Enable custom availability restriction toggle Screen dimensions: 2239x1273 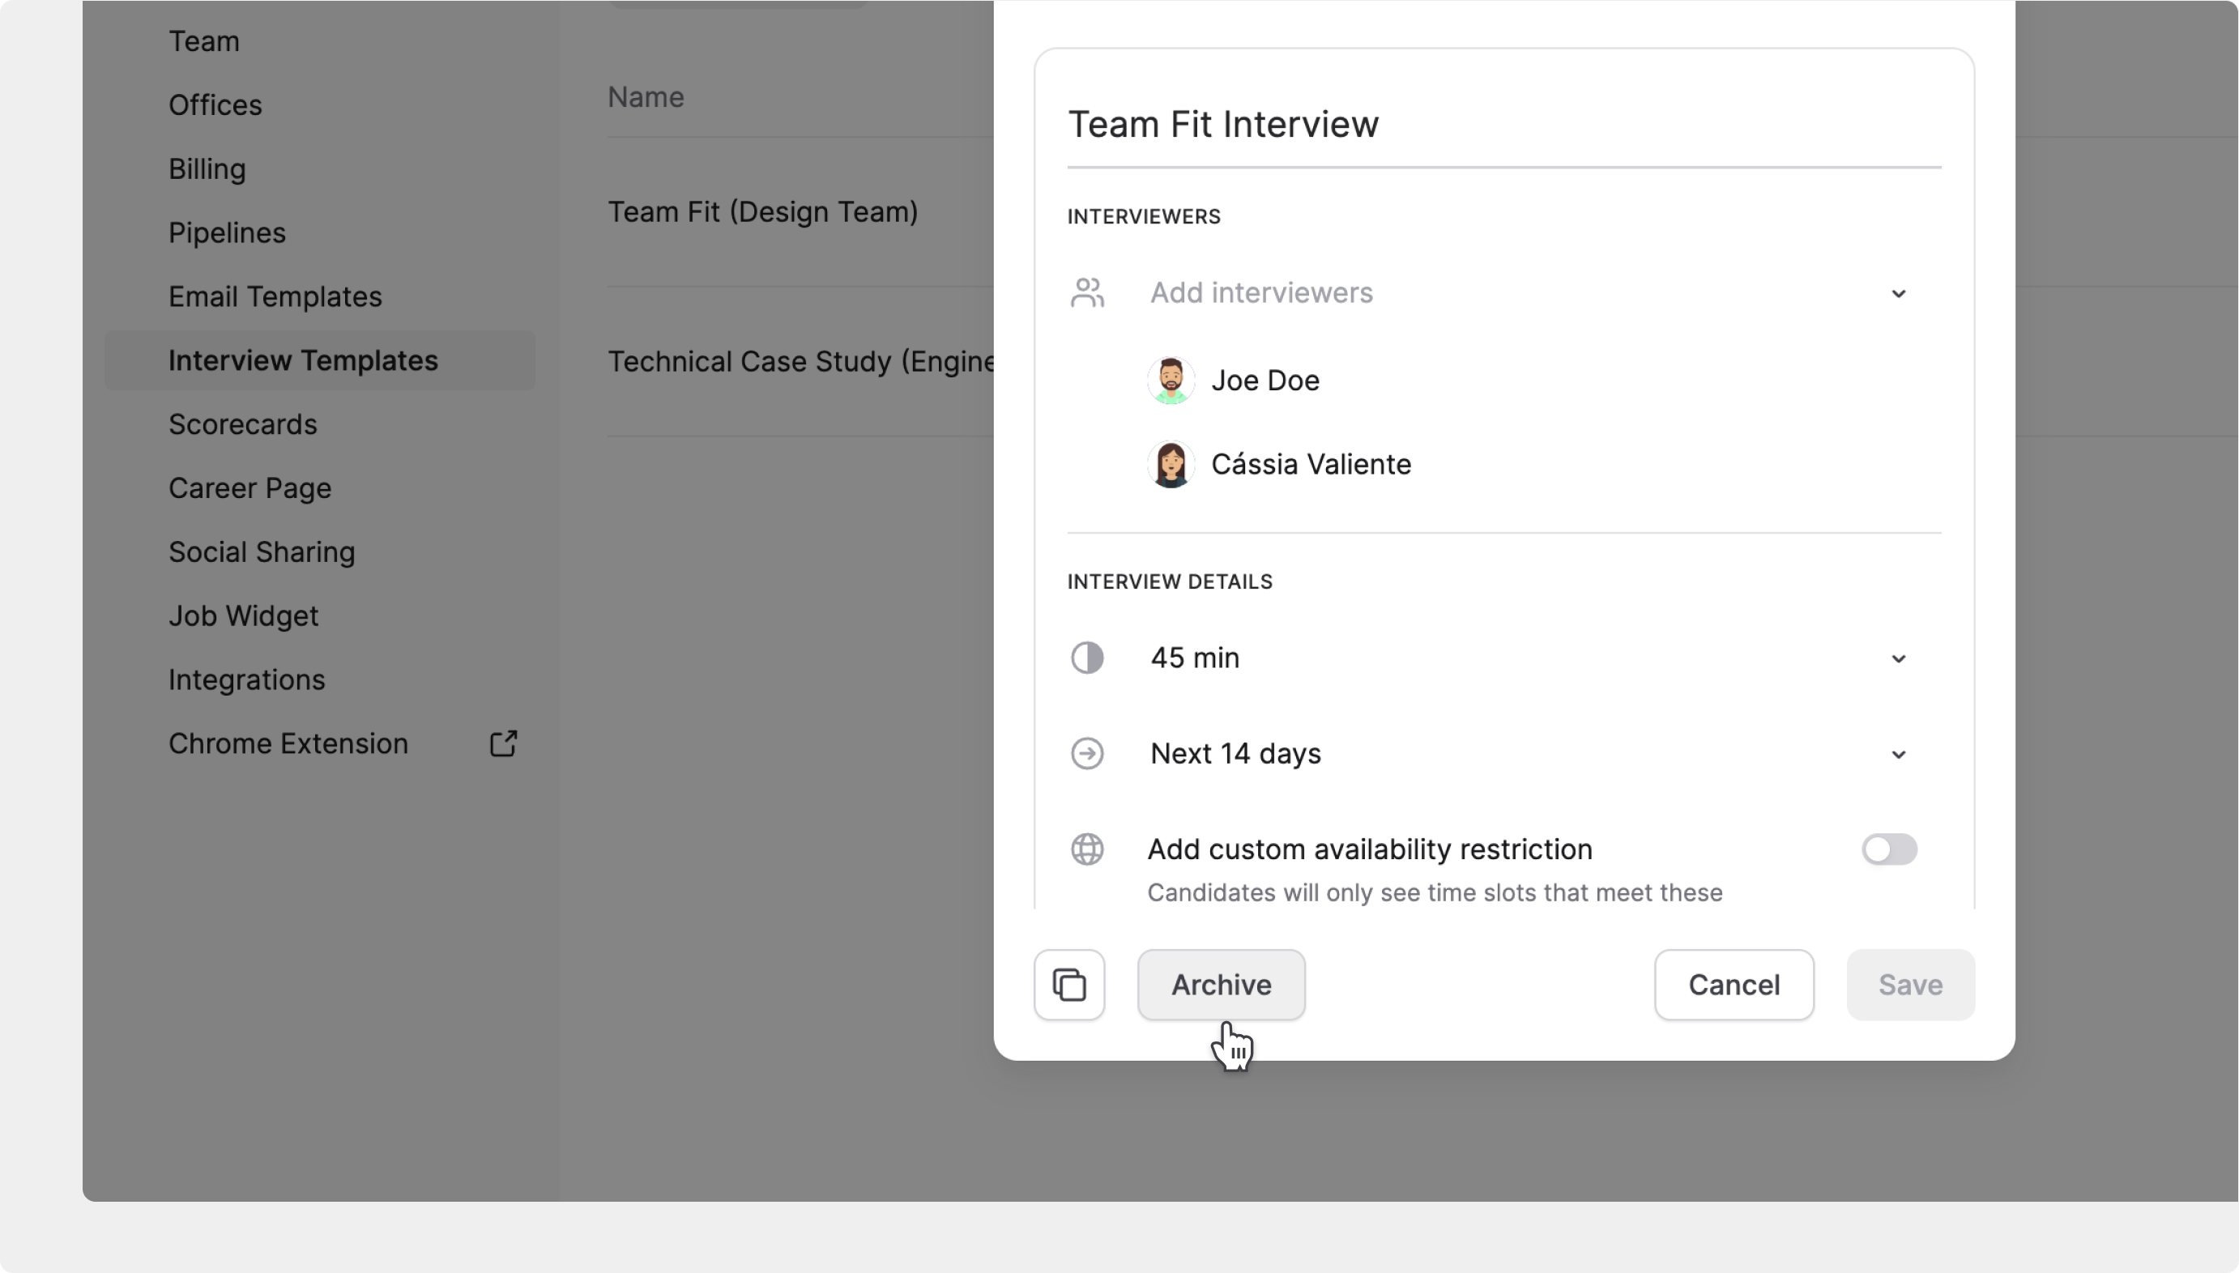pyautogui.click(x=1888, y=849)
